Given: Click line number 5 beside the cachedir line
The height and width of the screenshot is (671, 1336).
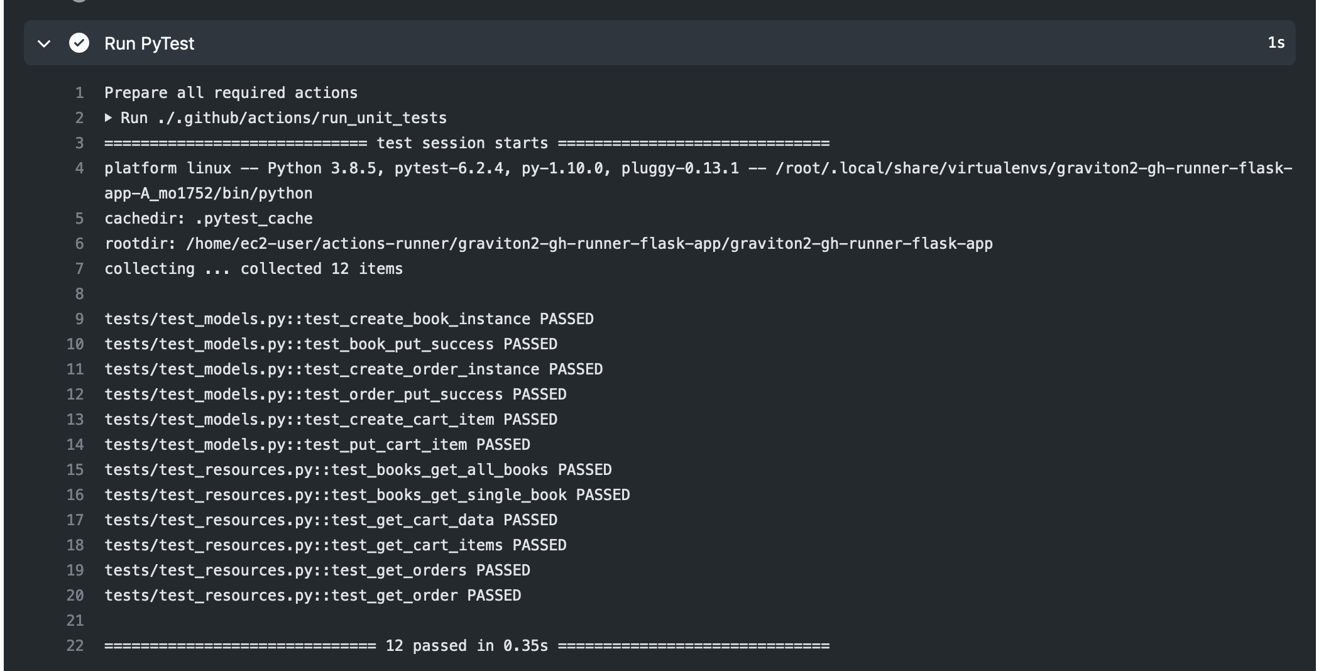Looking at the screenshot, I should point(79,219).
